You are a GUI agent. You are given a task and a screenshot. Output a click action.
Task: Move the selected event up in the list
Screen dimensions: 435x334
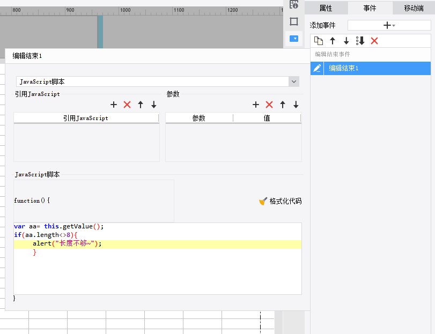click(x=333, y=41)
